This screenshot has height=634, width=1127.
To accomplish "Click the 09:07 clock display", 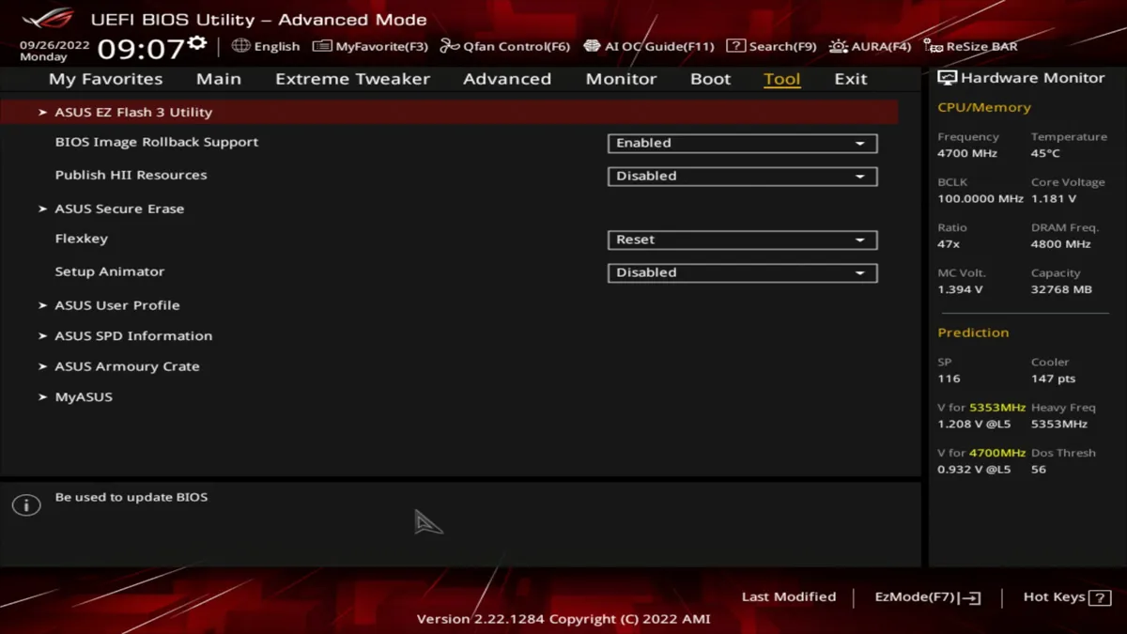I will pyautogui.click(x=141, y=48).
